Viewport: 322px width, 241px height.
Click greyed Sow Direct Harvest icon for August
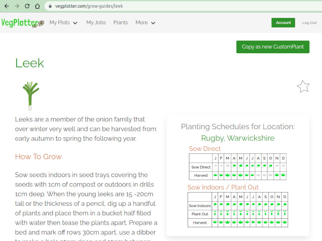pos(258,175)
